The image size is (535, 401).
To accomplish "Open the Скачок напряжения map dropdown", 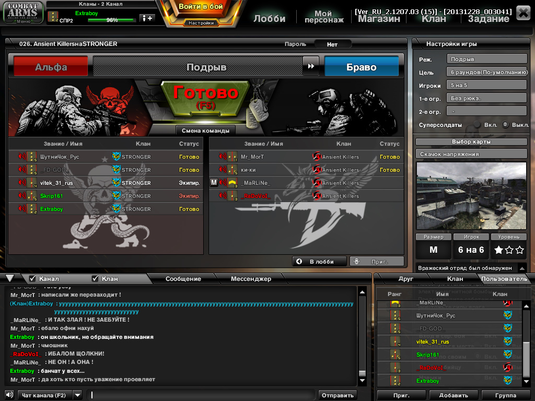I will click(471, 154).
